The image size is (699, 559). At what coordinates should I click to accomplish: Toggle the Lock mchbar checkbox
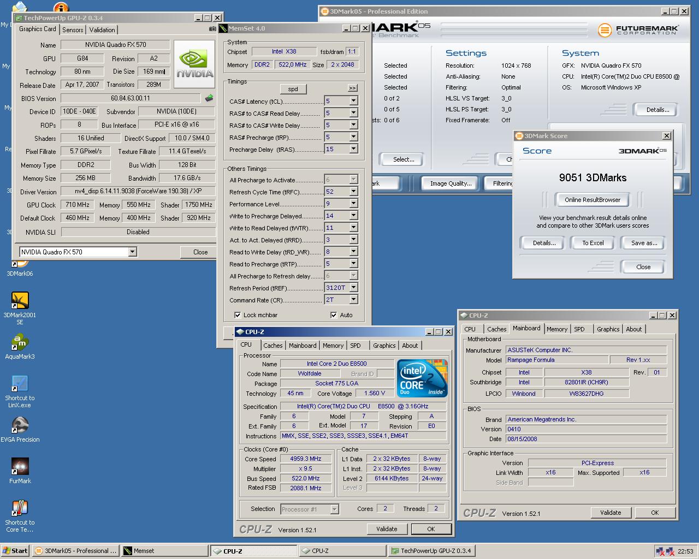click(238, 315)
